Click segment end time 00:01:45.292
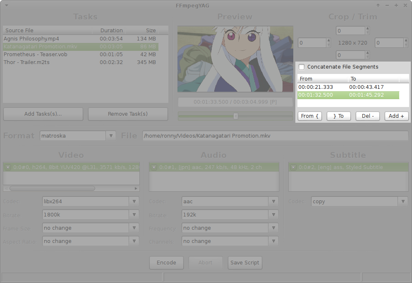Screen dimensions: 412x283 point(366,95)
